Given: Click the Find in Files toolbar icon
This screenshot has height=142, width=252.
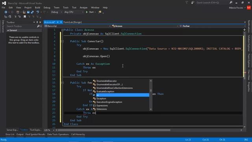Looking at the screenshot, I should (x=100, y=12).
